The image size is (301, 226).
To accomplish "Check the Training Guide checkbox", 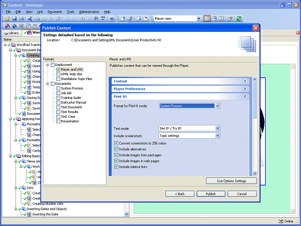I will [58, 98].
